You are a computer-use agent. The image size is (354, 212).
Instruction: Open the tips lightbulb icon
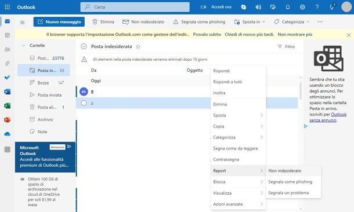(332, 7)
